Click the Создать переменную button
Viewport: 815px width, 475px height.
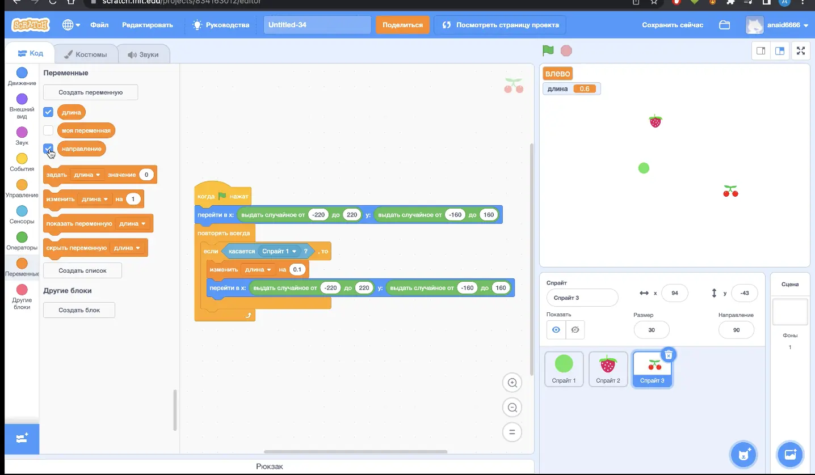coord(91,92)
